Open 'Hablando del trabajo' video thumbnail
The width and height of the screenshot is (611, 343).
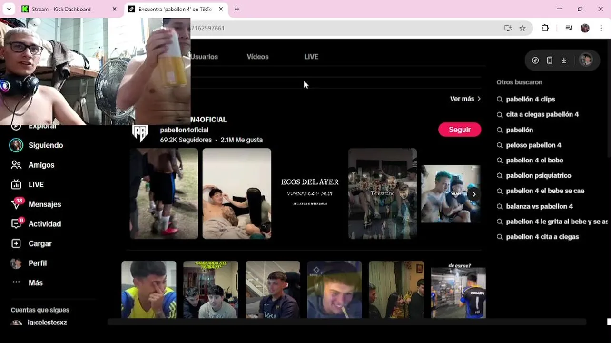(x=211, y=289)
